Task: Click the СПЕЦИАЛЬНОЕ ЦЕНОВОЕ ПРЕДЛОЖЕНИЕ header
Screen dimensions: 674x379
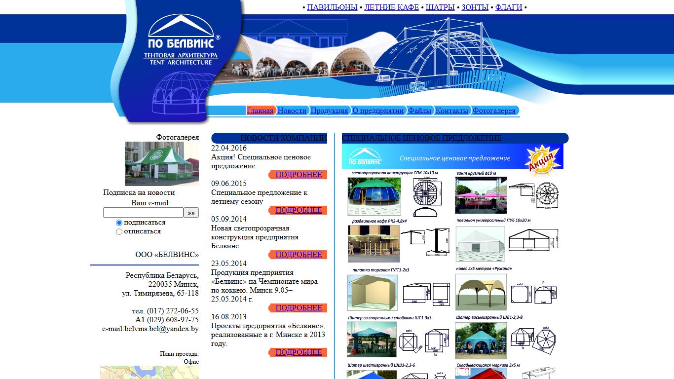Action: point(422,138)
